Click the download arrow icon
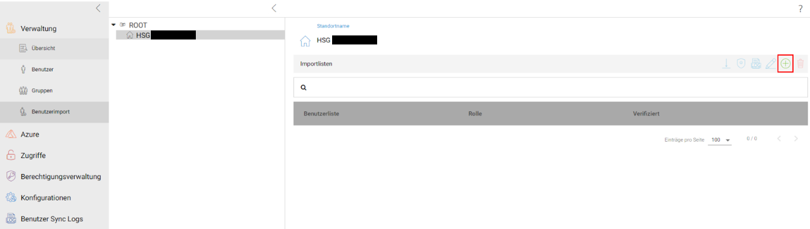Viewport: 810px width, 229px height. [x=726, y=64]
